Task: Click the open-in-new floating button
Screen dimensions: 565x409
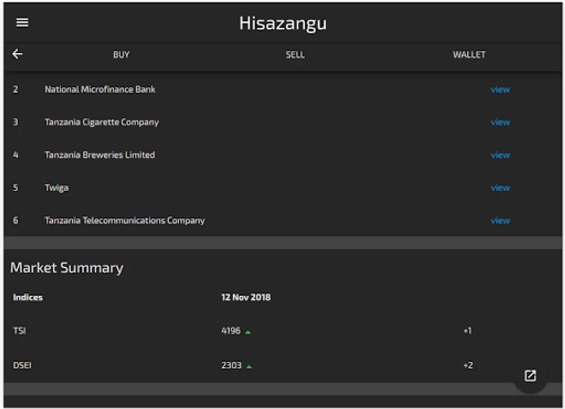Action: coord(530,375)
